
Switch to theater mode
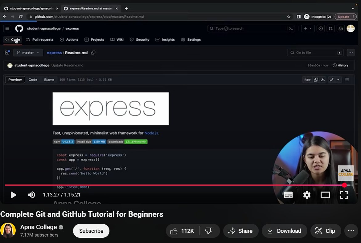[325, 195]
